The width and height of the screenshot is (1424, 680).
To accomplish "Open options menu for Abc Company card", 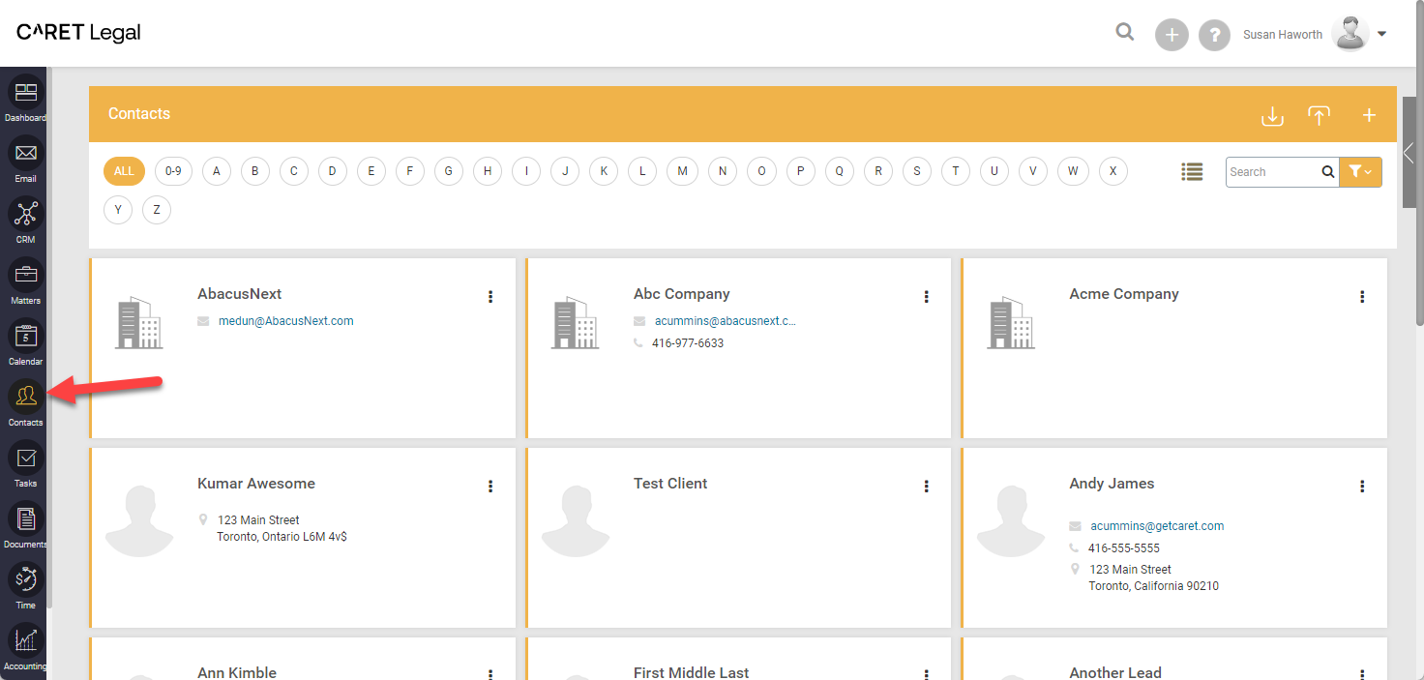I will 927,296.
